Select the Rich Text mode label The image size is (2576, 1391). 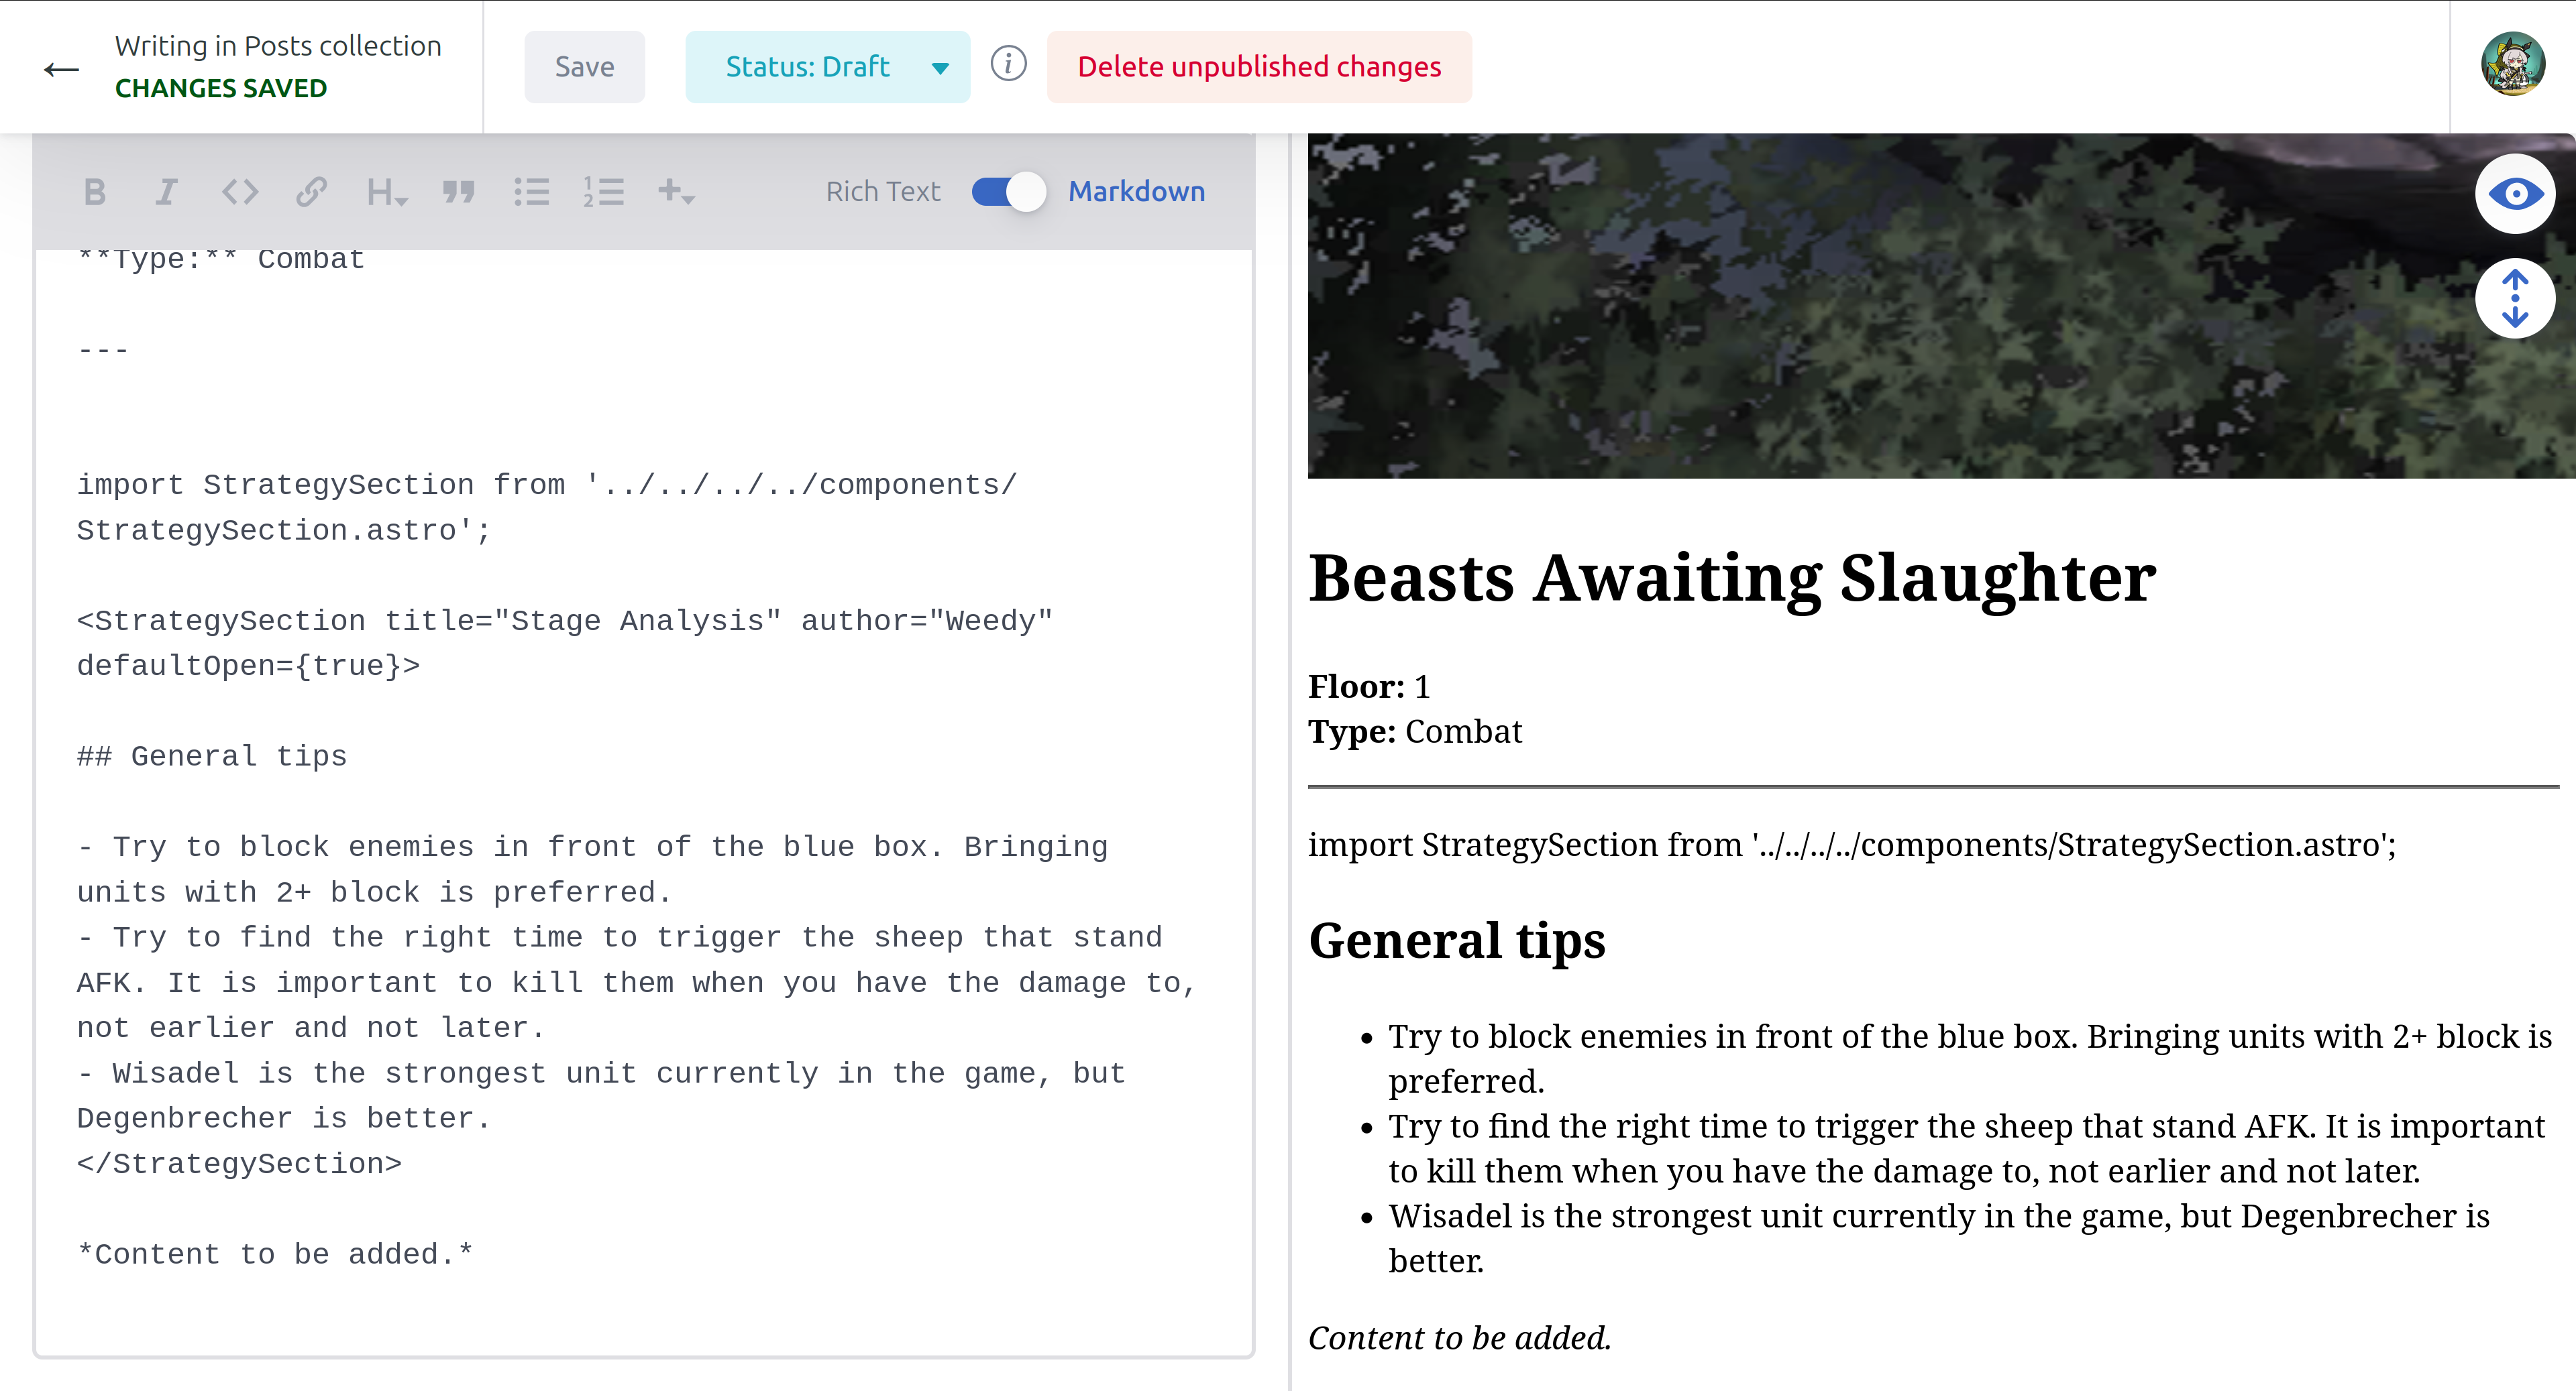[x=883, y=192]
